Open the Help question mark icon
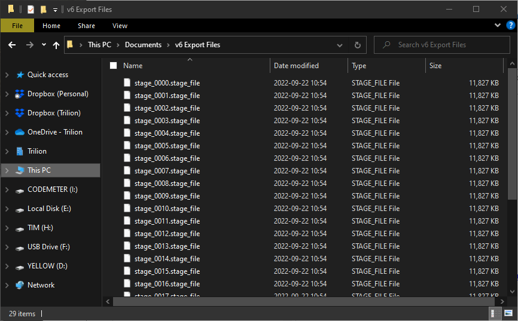This screenshot has width=518, height=321. click(x=511, y=25)
